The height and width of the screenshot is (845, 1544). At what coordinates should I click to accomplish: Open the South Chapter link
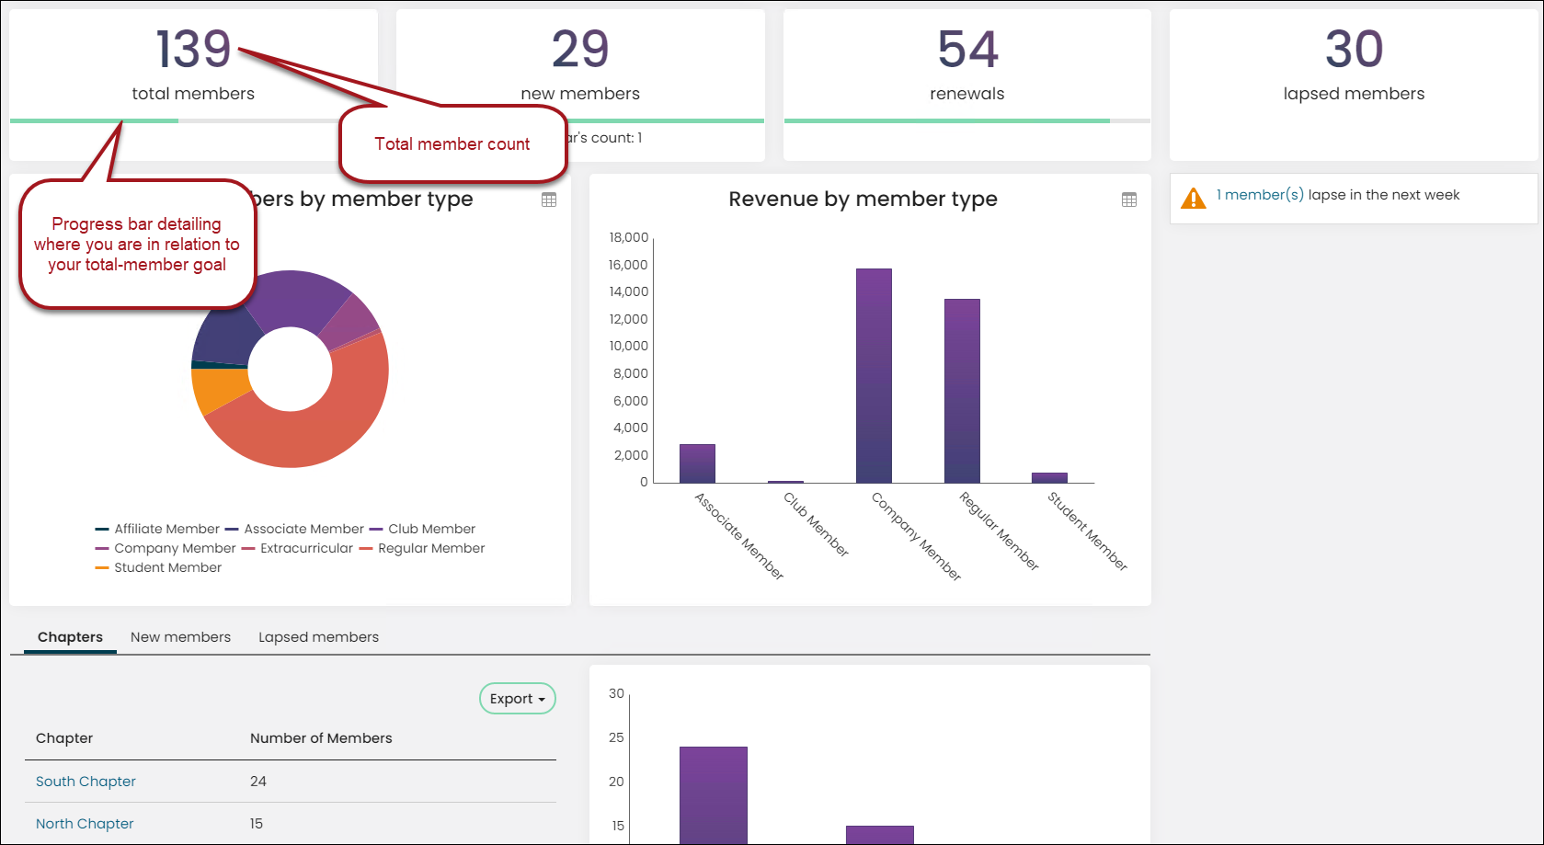[86, 782]
